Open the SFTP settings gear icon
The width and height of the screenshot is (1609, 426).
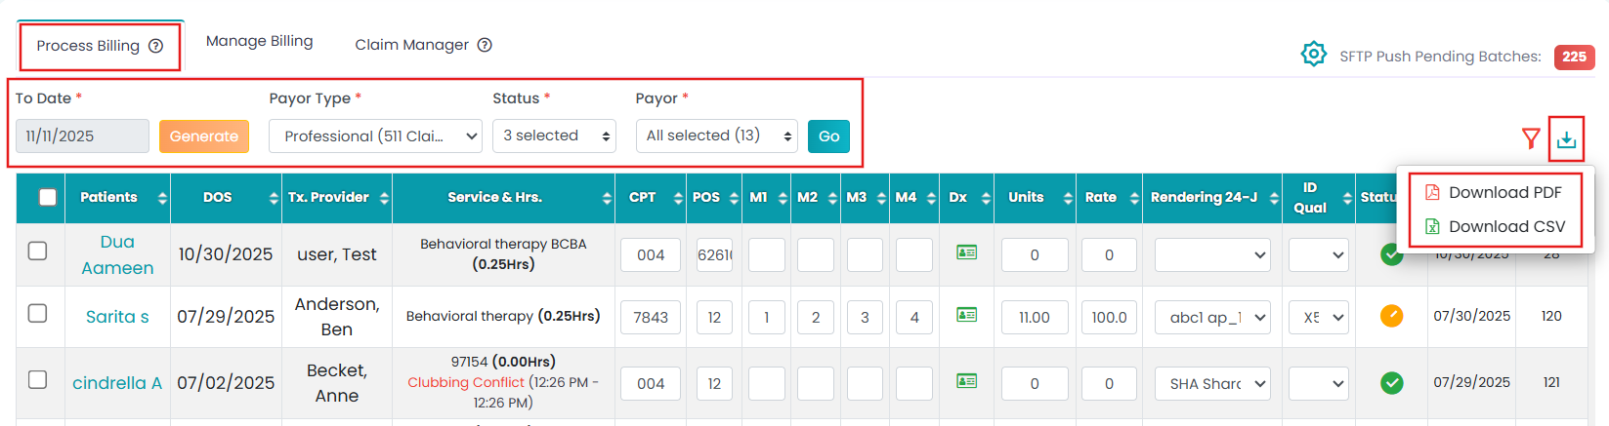(x=1314, y=55)
